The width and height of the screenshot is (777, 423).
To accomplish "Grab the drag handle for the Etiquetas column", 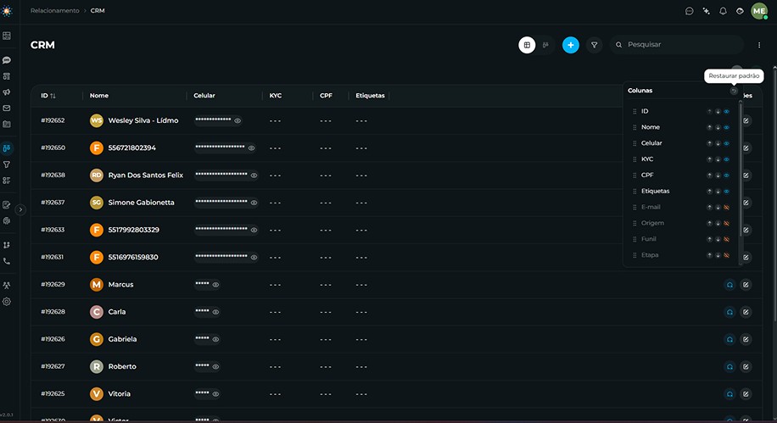I will click(x=634, y=192).
